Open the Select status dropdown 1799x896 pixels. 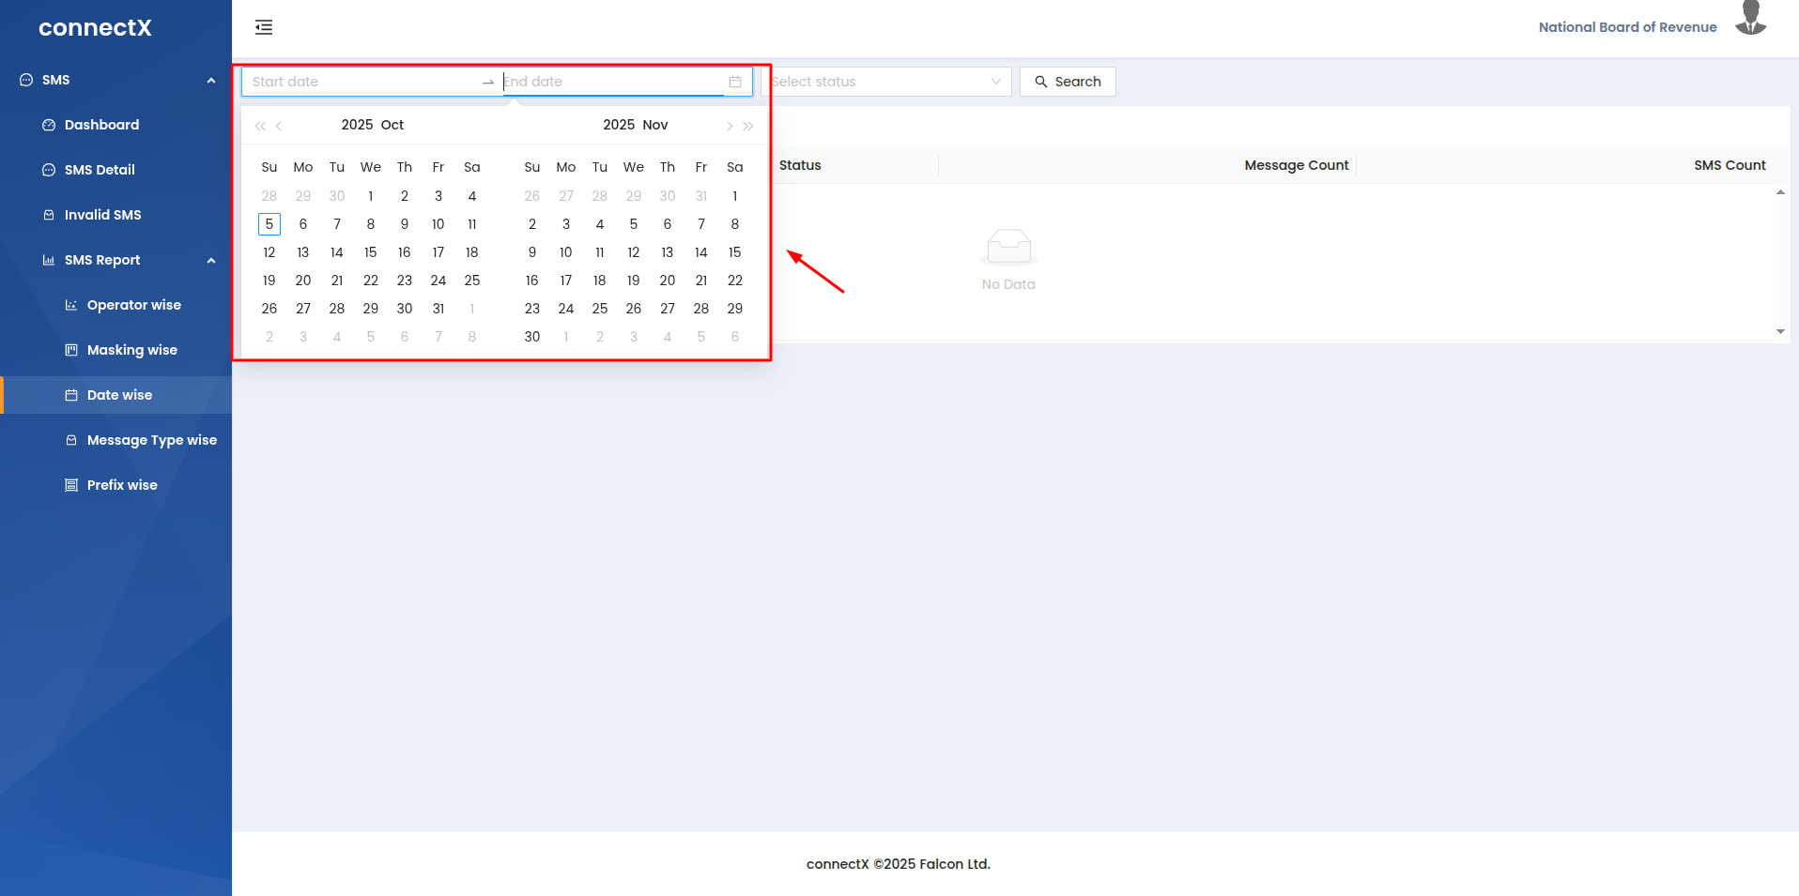click(x=885, y=82)
